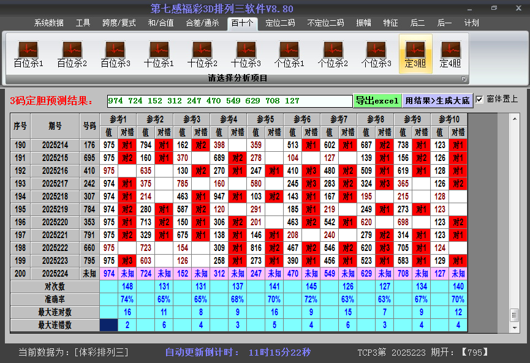Choose the 个位杀1 ribbon icon

(x=289, y=54)
